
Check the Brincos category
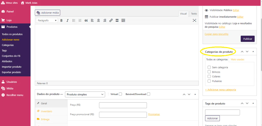coord(209,72)
